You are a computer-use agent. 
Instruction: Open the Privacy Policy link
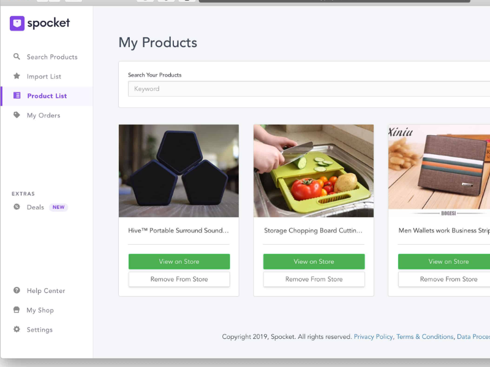click(373, 337)
